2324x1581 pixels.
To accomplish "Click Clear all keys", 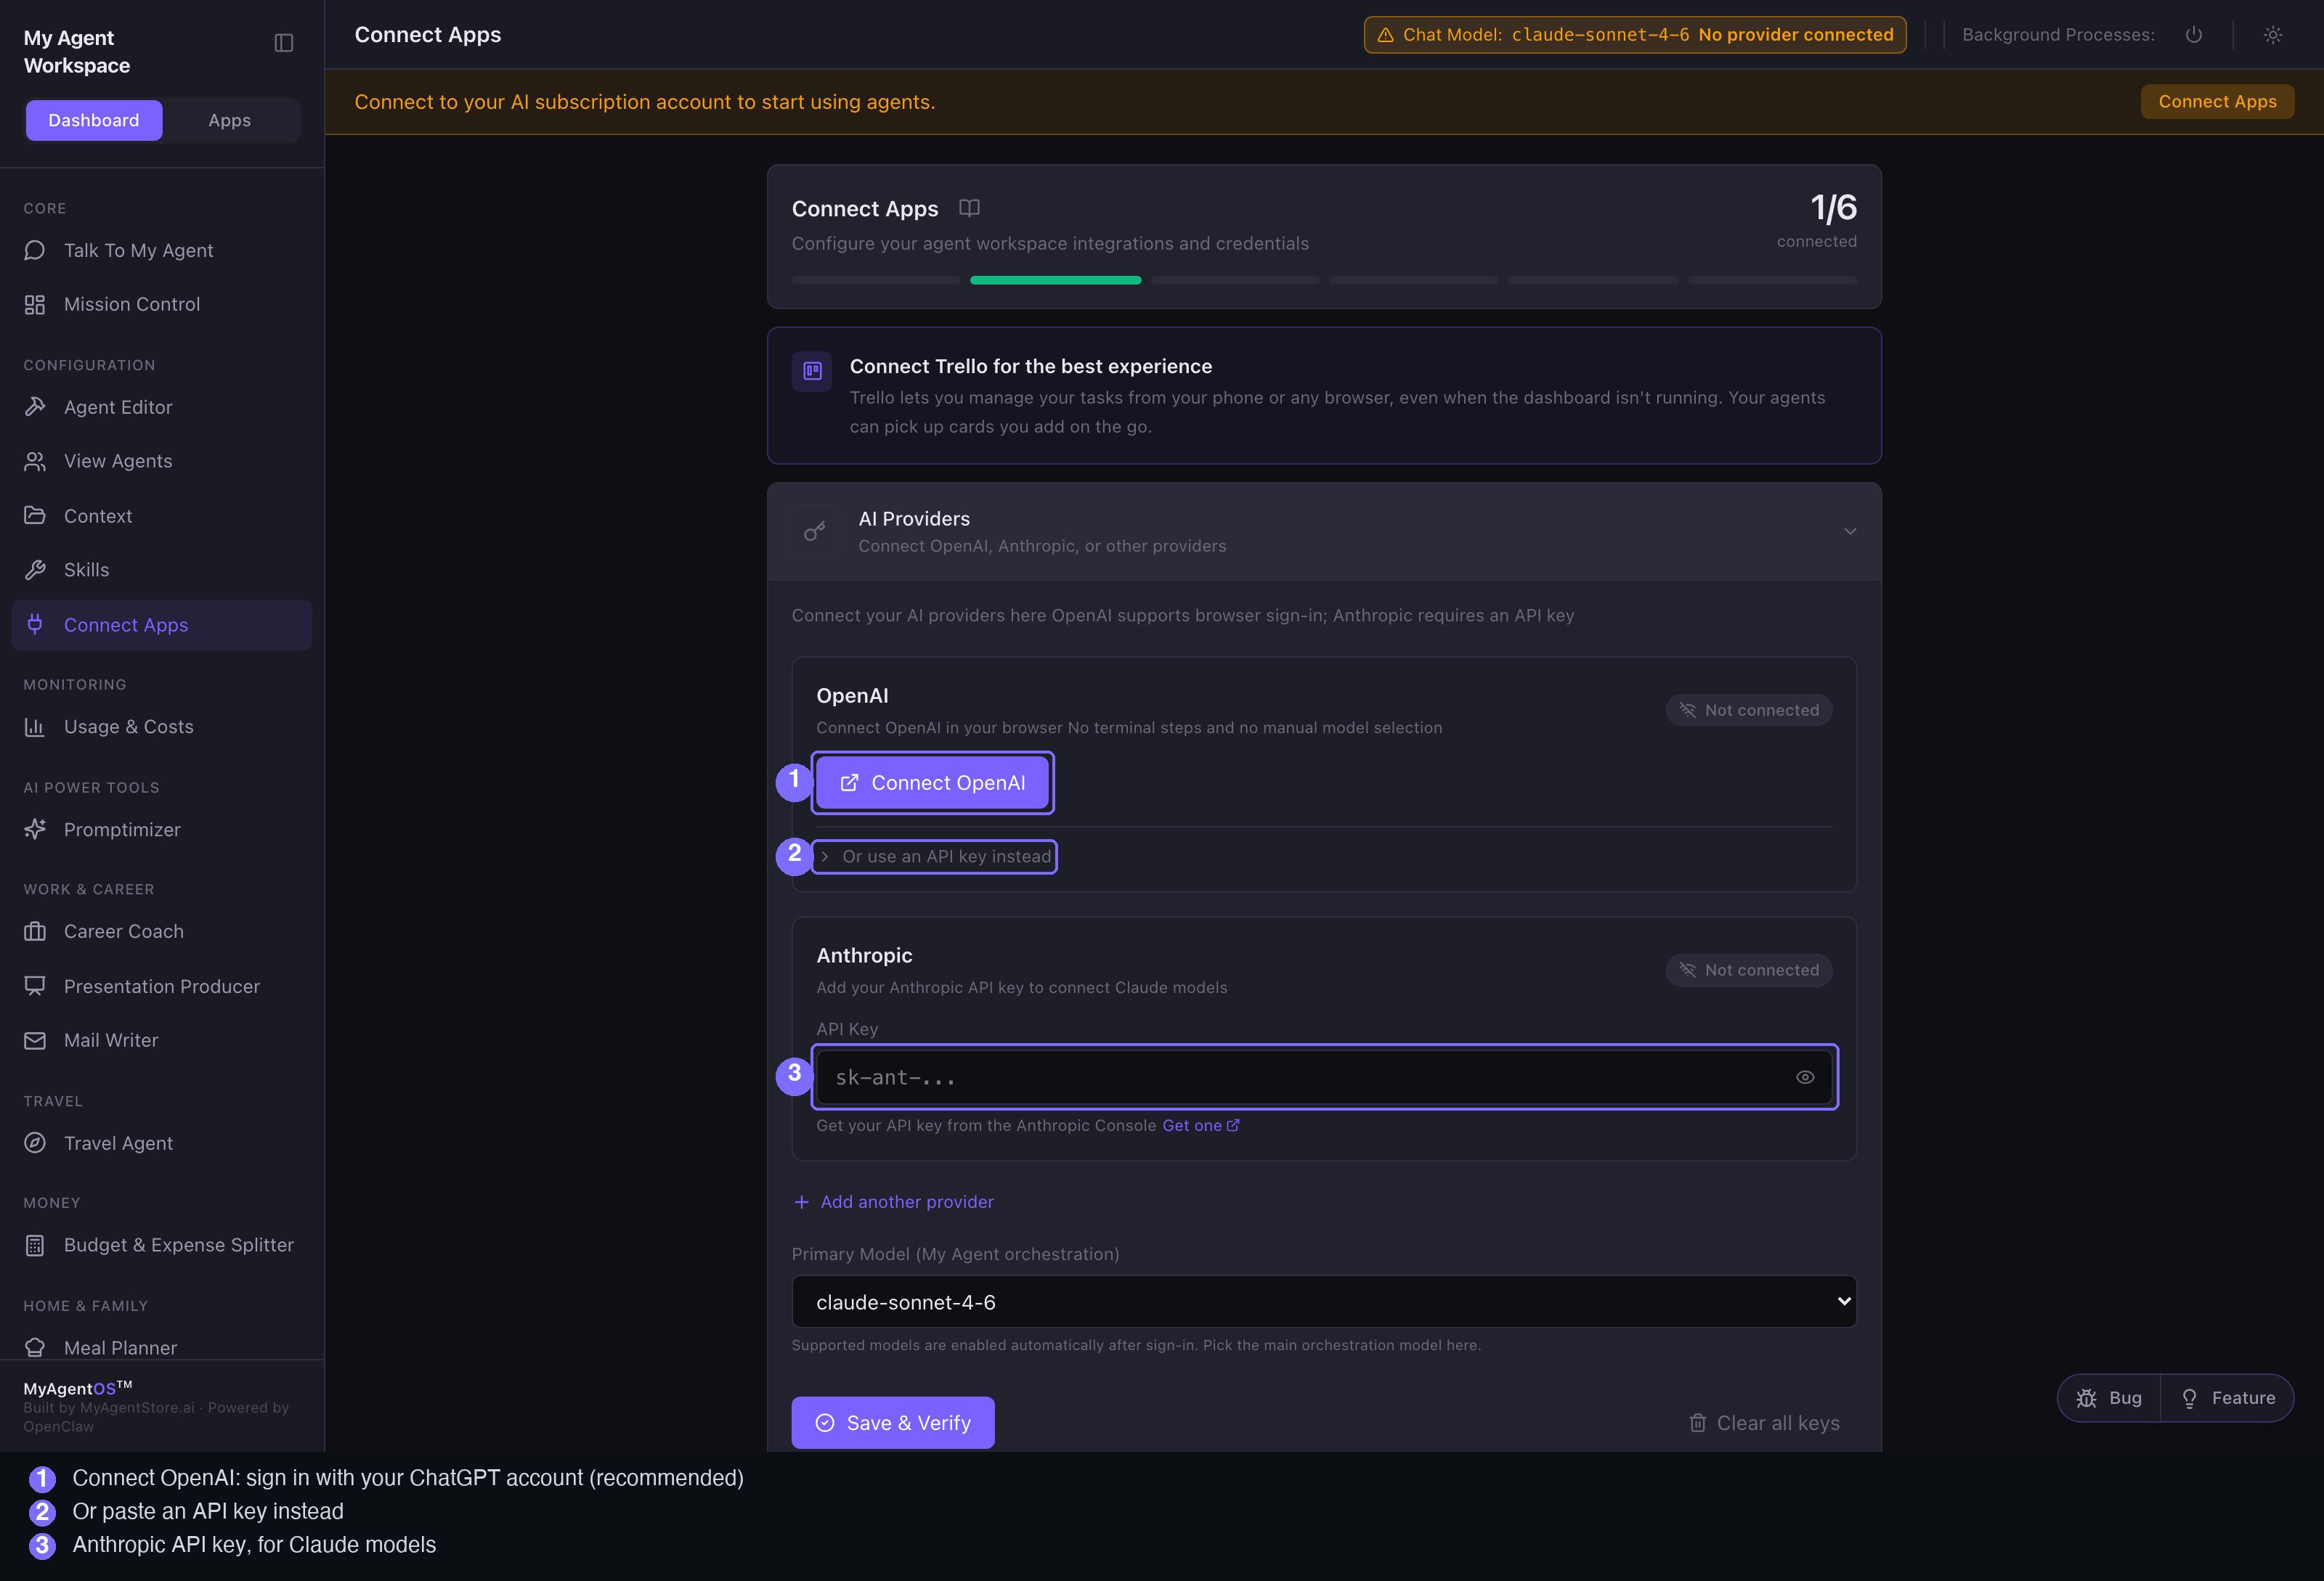I will [x=1765, y=1423].
